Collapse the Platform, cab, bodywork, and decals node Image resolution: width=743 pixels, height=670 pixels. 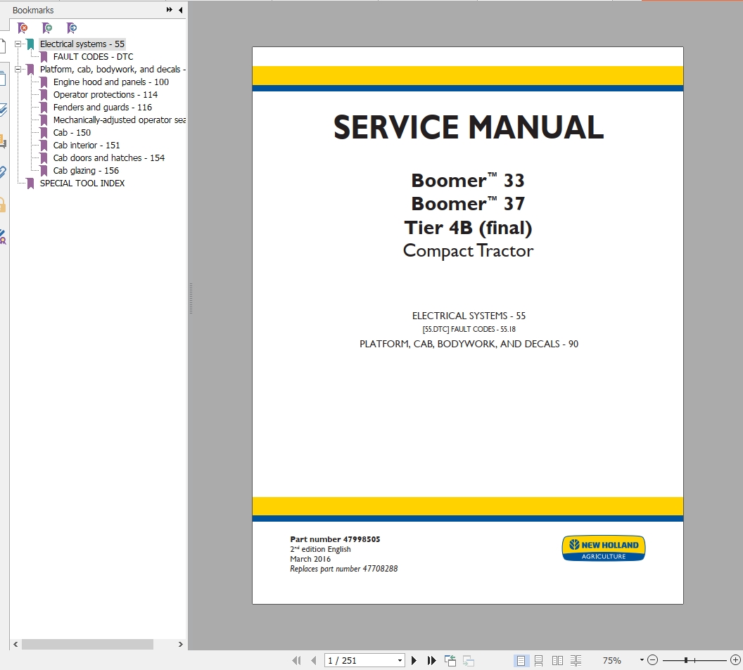18,69
